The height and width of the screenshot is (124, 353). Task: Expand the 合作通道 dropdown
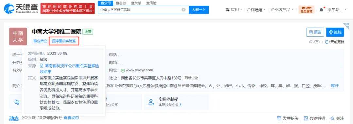(257, 10)
